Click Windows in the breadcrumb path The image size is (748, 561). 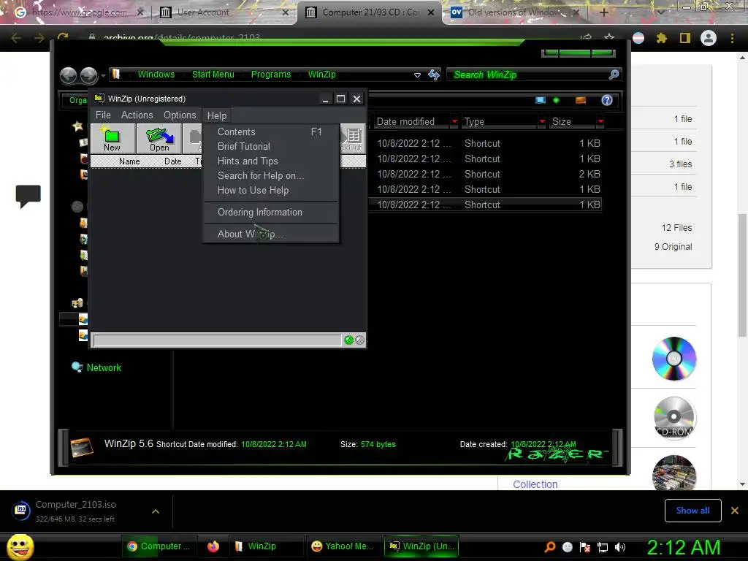pyautogui.click(x=156, y=75)
